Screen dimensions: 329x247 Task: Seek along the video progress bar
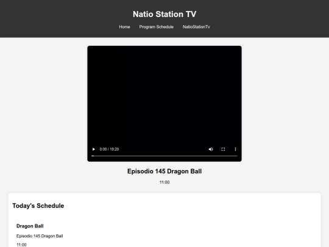click(x=164, y=156)
